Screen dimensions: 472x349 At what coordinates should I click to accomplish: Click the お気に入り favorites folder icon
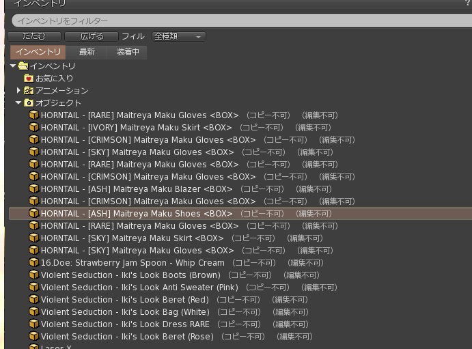[29, 79]
